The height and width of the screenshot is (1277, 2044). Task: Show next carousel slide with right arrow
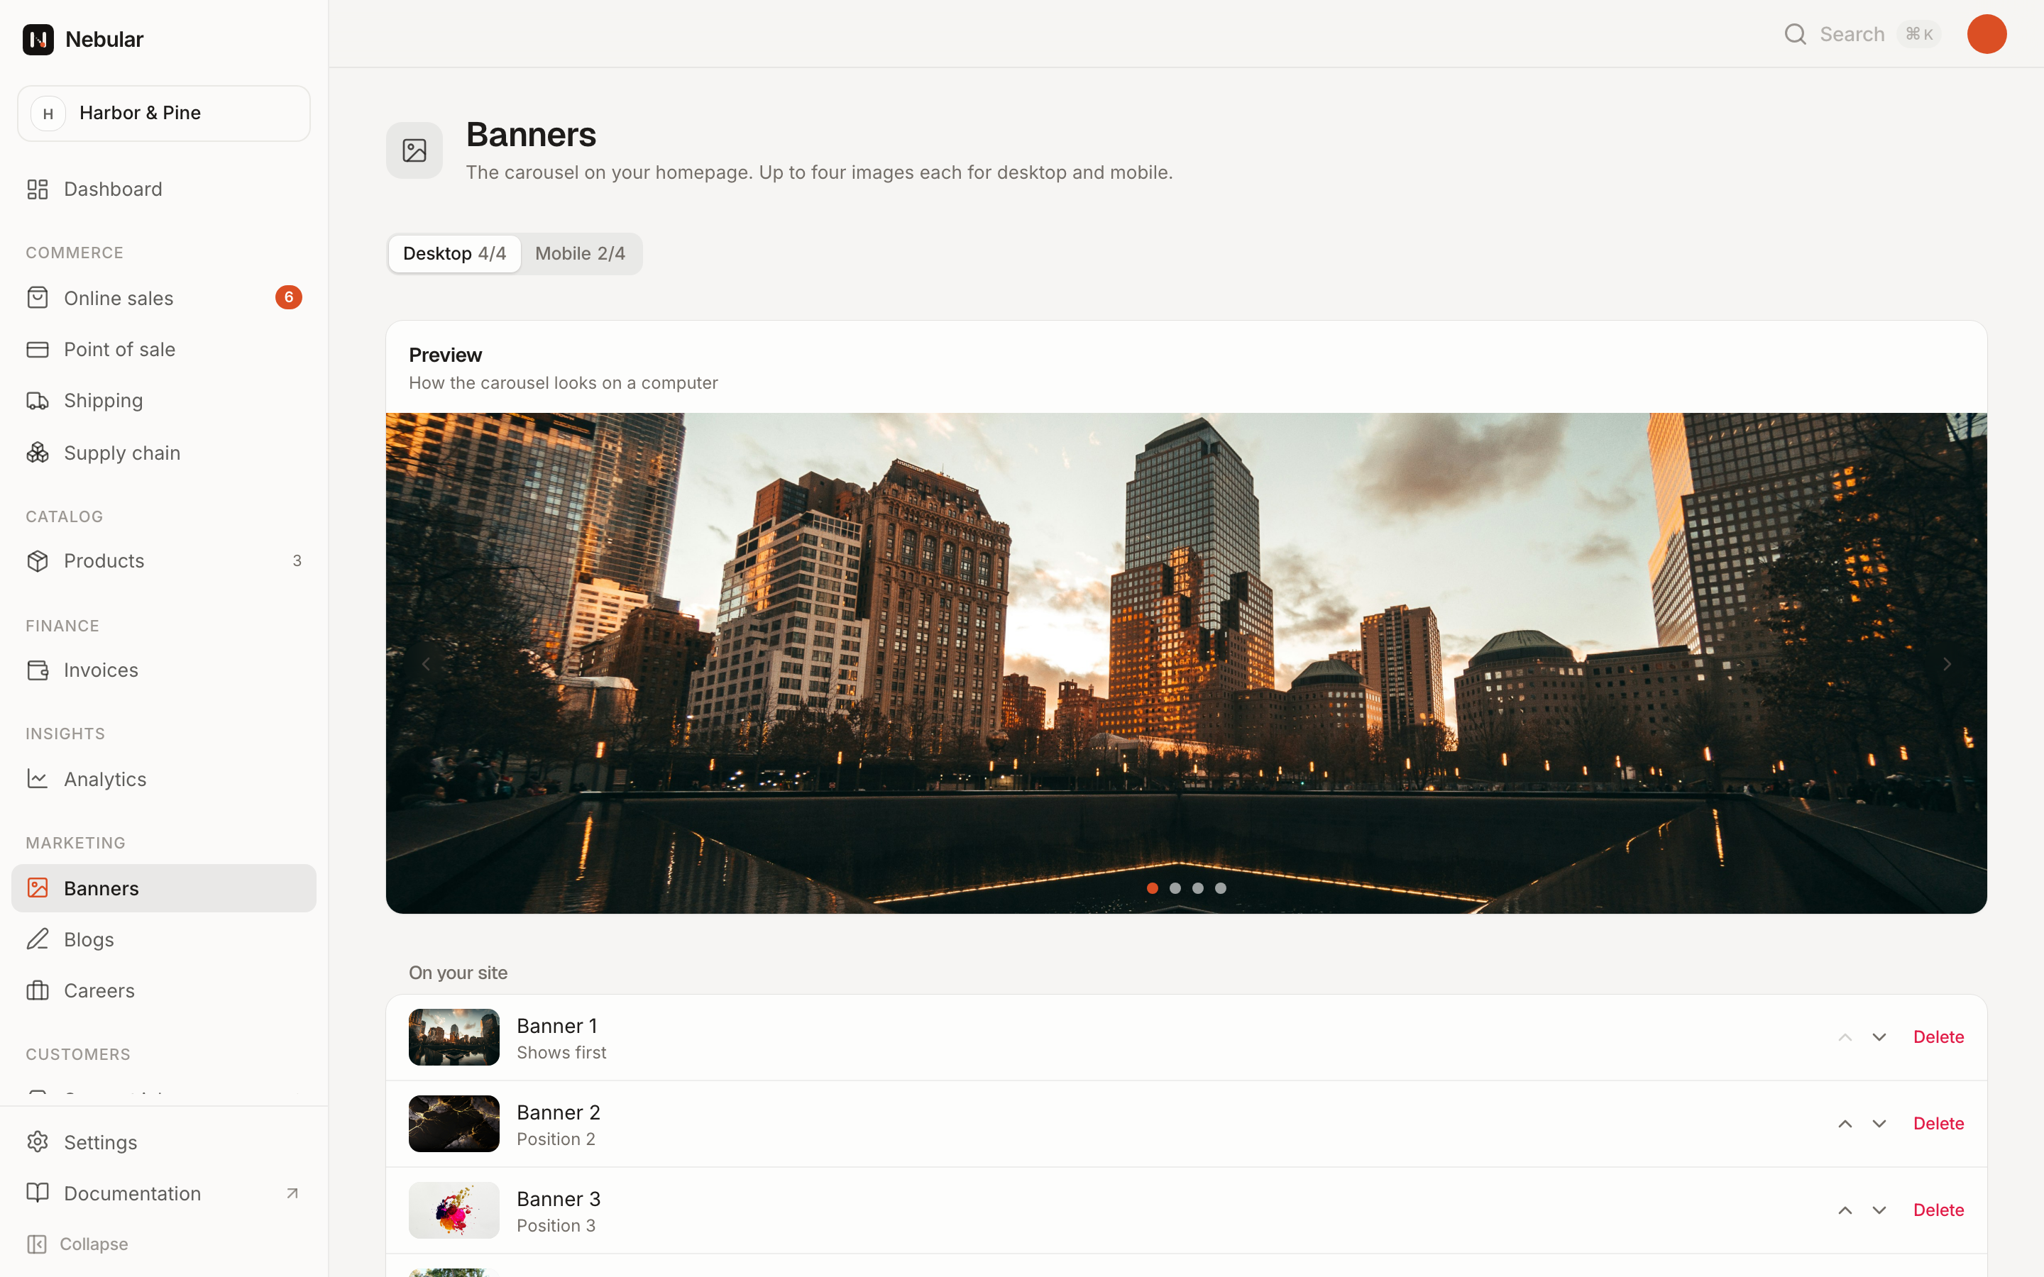pos(1947,664)
